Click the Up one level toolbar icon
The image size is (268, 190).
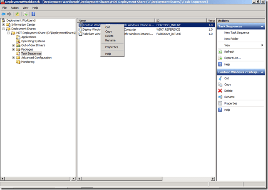[17, 14]
